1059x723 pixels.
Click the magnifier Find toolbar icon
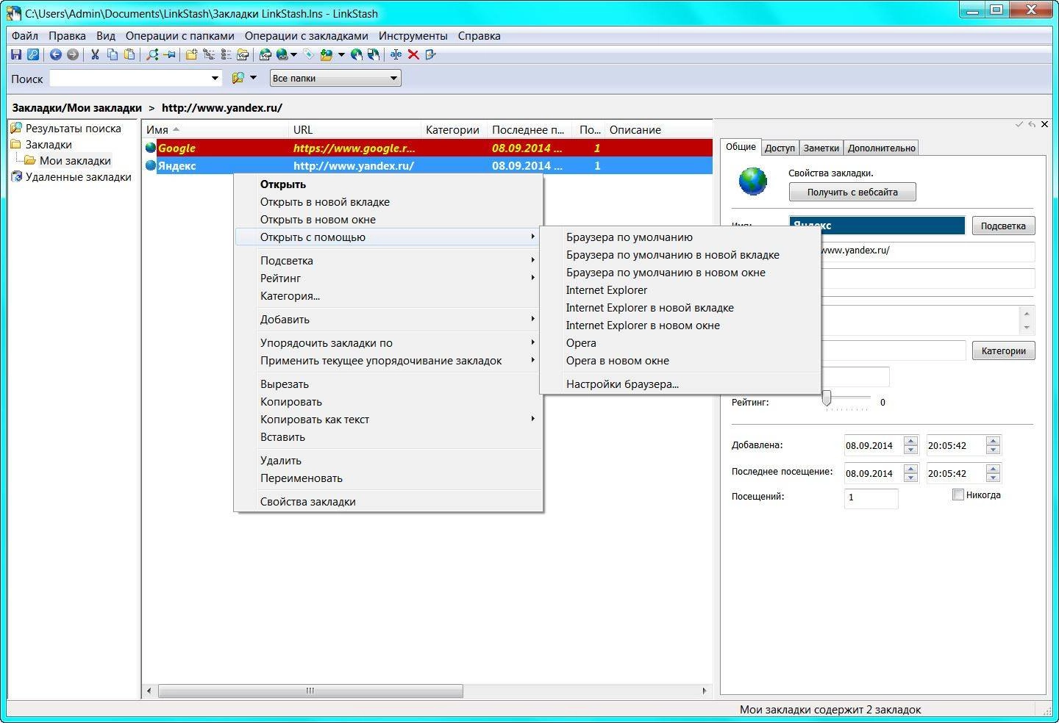[152, 54]
